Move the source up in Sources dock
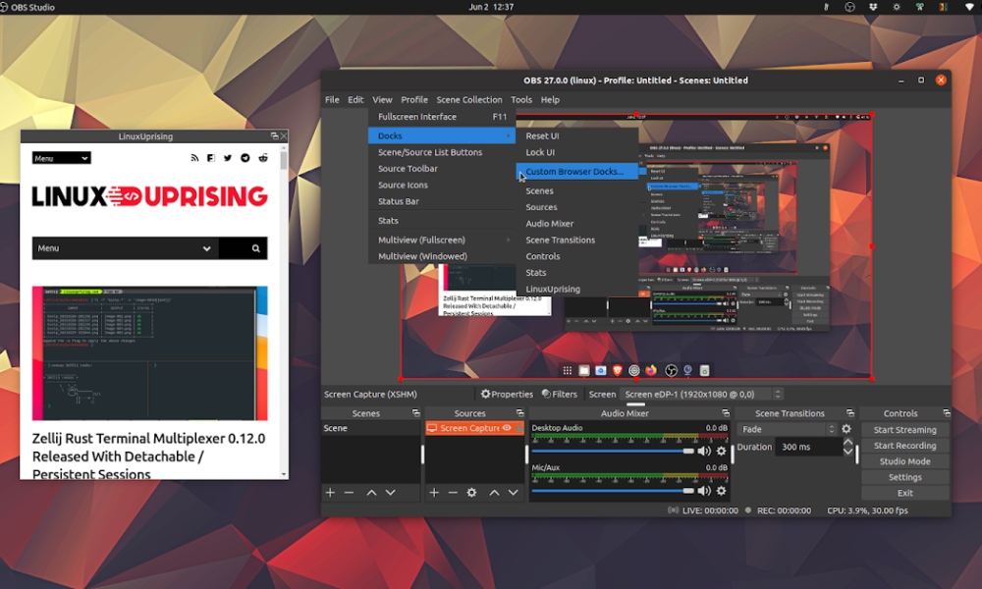Image resolution: width=982 pixels, height=589 pixels. 494,493
